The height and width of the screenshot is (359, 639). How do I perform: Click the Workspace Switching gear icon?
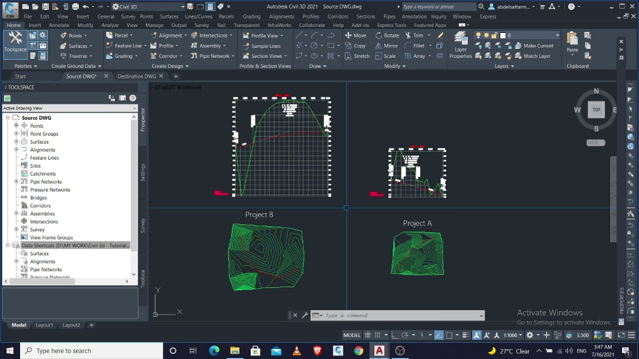pyautogui.click(x=530, y=335)
